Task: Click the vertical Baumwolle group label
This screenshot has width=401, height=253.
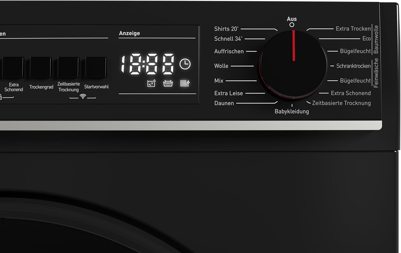Action: (376, 39)
